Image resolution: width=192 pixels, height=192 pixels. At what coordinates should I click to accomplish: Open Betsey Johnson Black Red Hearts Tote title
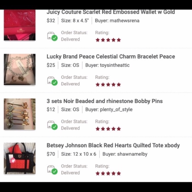coord(113,145)
